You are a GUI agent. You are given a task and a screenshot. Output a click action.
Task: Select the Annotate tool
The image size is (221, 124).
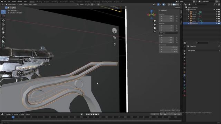click(3, 37)
